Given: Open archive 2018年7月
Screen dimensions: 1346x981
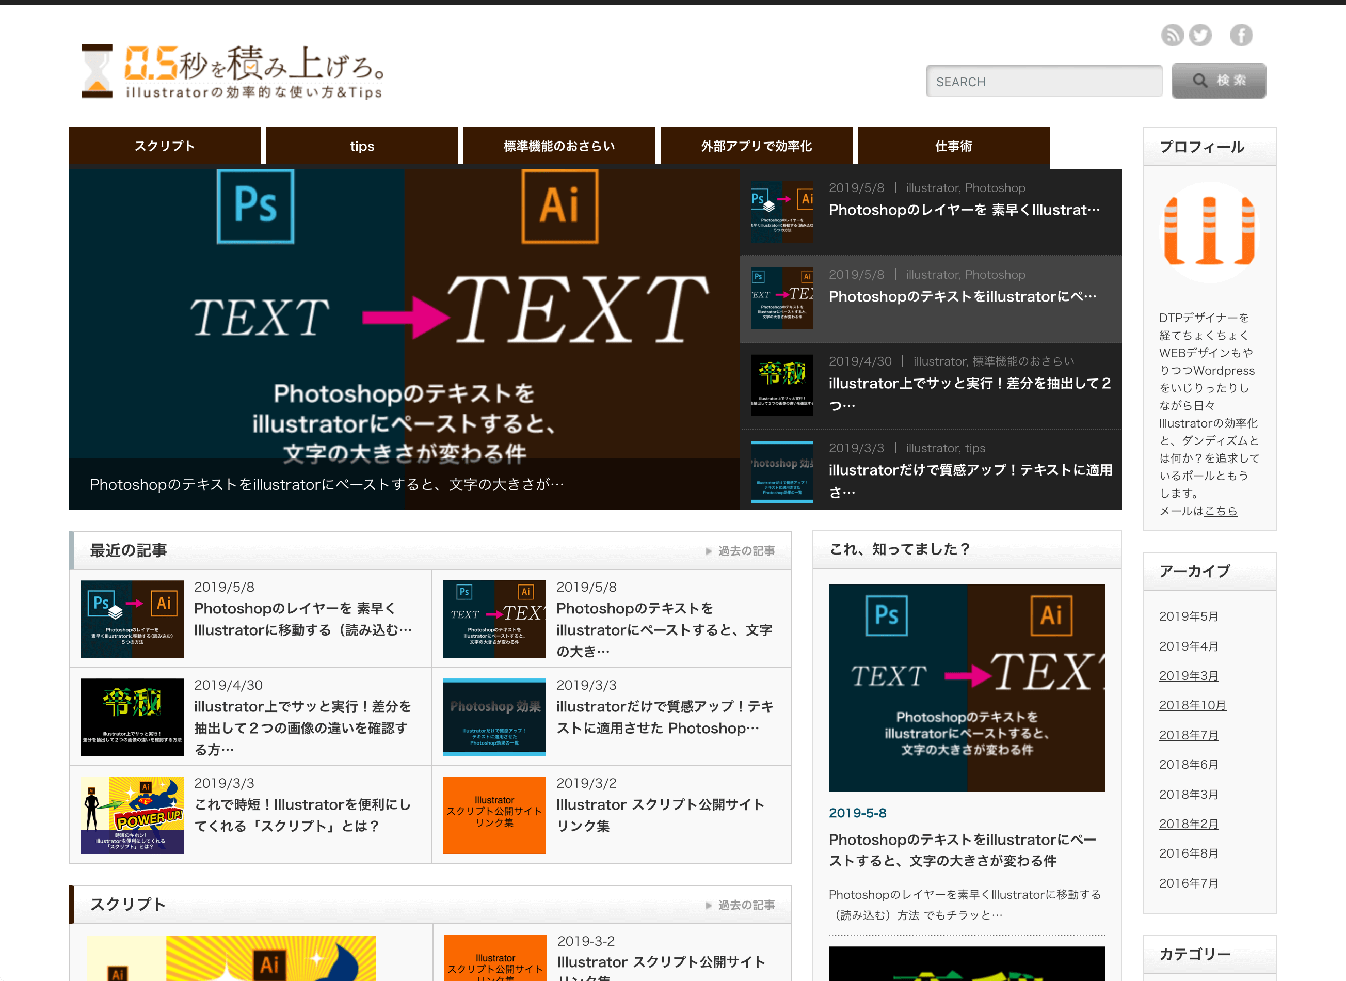Looking at the screenshot, I should pyautogui.click(x=1189, y=735).
